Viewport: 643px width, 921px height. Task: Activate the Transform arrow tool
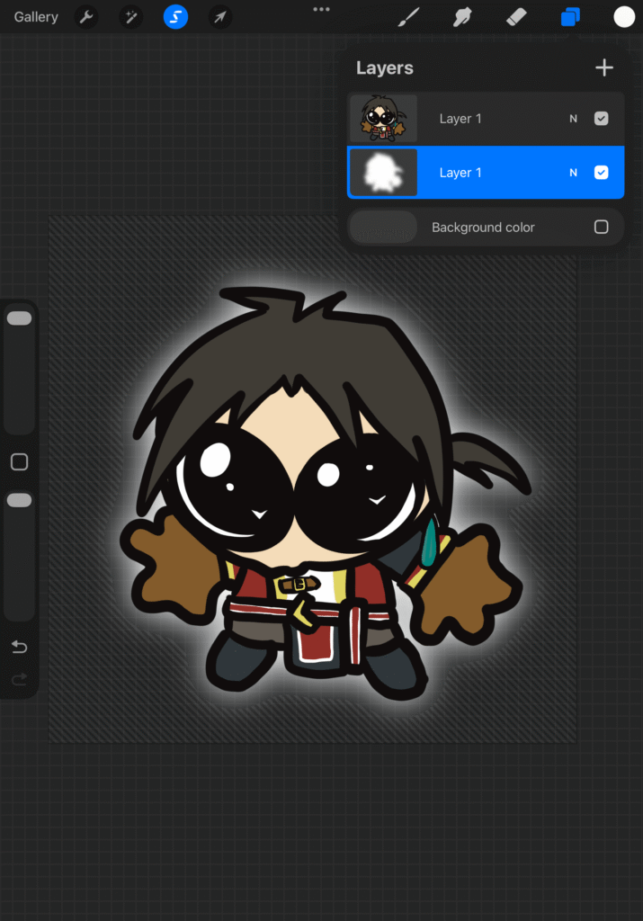[x=220, y=17]
